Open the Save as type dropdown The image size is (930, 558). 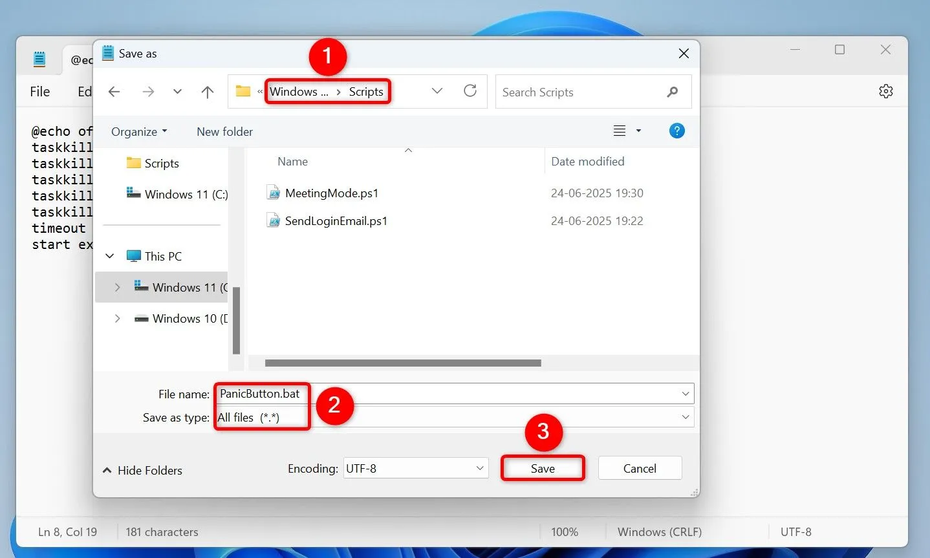[685, 417]
